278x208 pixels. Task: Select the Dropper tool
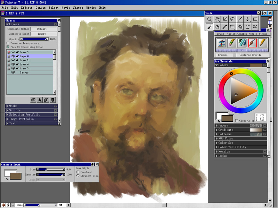224,27
